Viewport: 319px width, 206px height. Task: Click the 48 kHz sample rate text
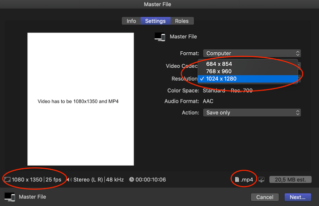[115, 180]
